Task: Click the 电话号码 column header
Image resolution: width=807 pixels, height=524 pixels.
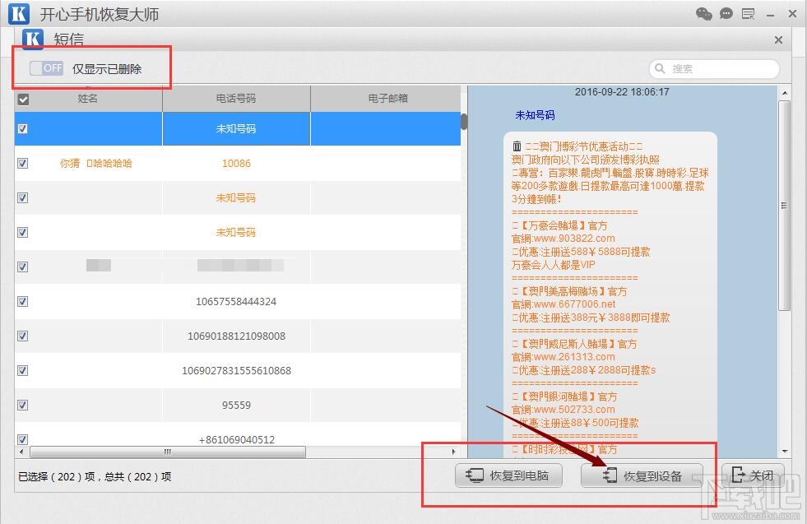Action: (x=236, y=100)
